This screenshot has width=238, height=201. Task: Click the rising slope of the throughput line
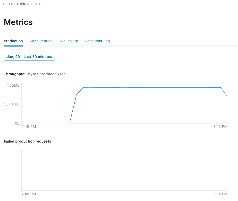pos(73,109)
